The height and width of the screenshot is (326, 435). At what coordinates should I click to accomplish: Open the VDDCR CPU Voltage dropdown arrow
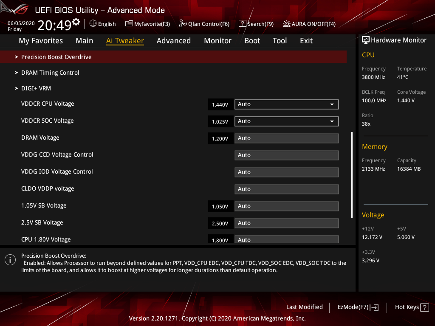click(x=332, y=104)
